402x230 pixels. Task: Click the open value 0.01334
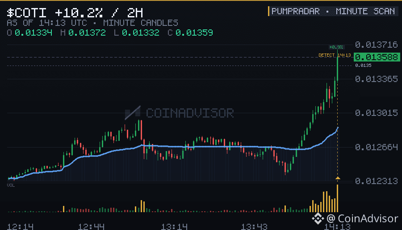pos(33,33)
